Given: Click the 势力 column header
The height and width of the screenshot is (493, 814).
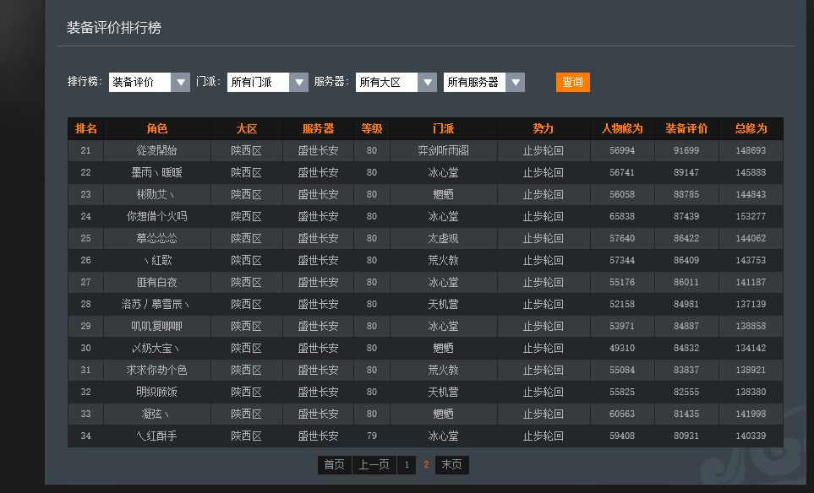Looking at the screenshot, I should pyautogui.click(x=543, y=128).
